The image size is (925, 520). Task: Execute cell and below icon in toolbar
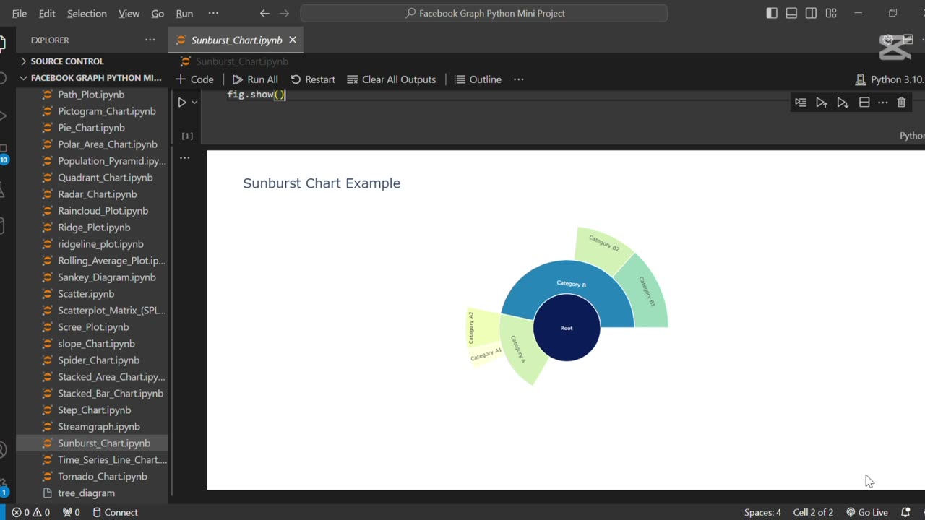click(843, 103)
